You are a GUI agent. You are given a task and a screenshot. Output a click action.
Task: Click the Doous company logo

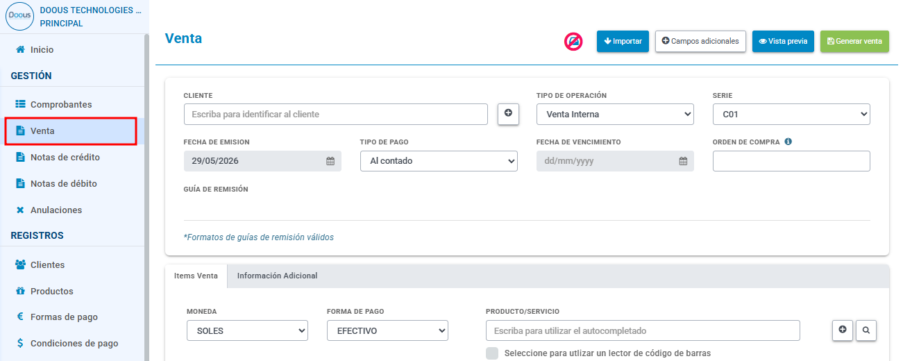(20, 16)
